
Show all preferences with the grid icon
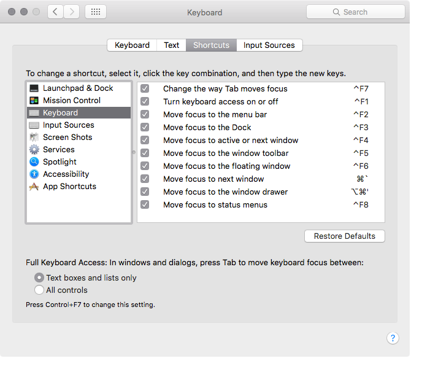96,12
